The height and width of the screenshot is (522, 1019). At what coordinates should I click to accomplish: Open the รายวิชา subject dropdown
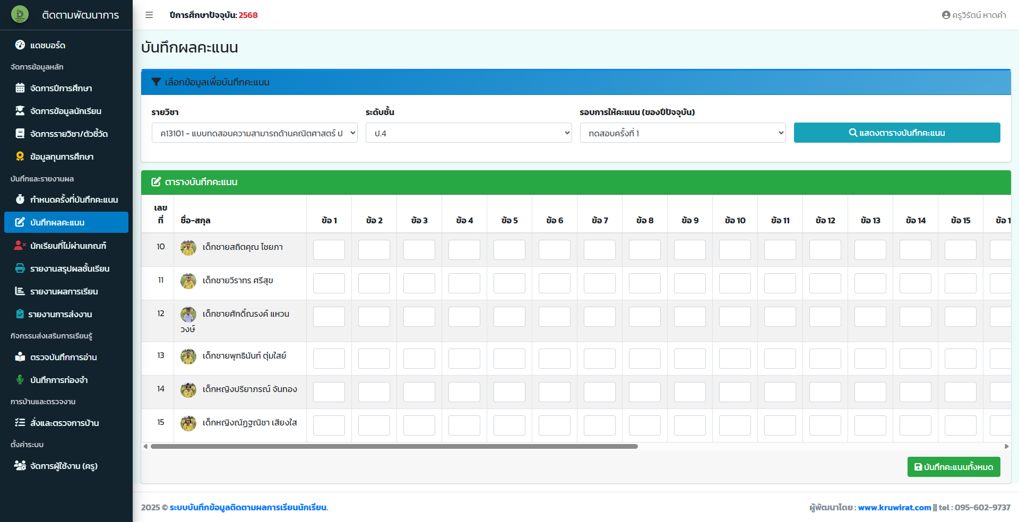pyautogui.click(x=255, y=133)
